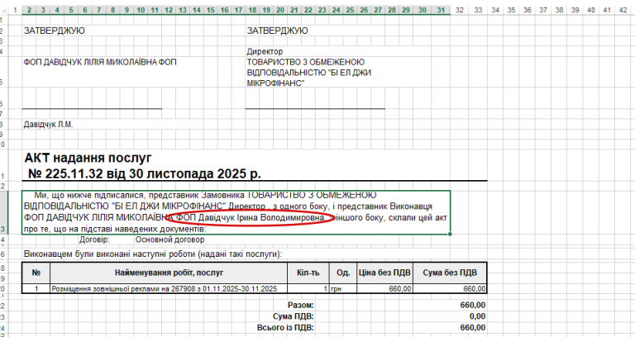This screenshot has height=337, width=635.
Task: Select column 41 header
Action: point(607,10)
